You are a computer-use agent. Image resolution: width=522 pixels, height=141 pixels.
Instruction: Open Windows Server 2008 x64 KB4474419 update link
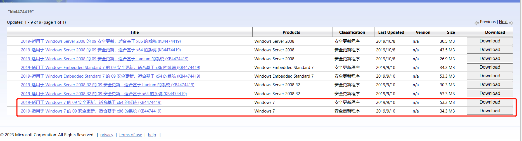[x=101, y=50]
